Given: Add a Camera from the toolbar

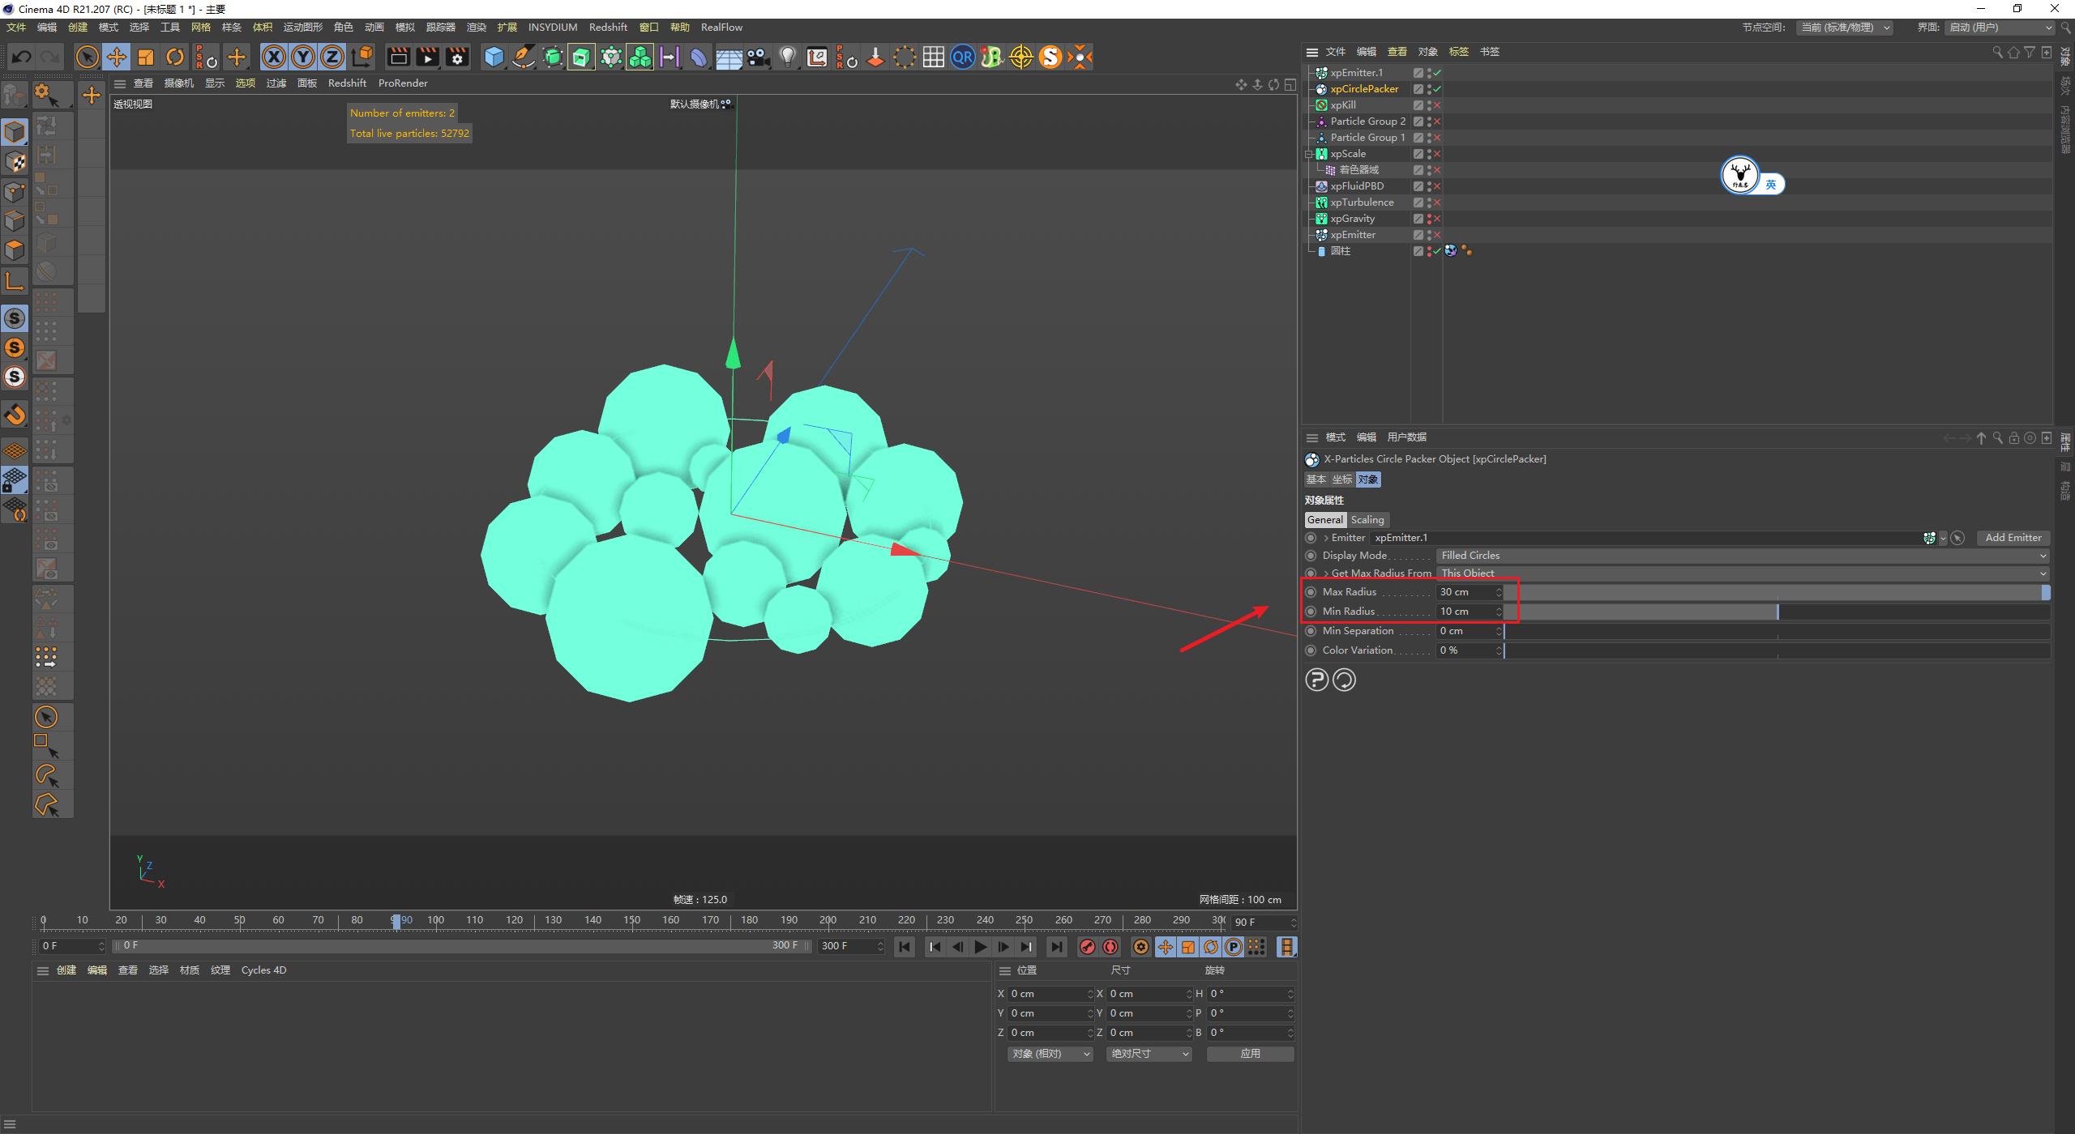Looking at the screenshot, I should [758, 57].
